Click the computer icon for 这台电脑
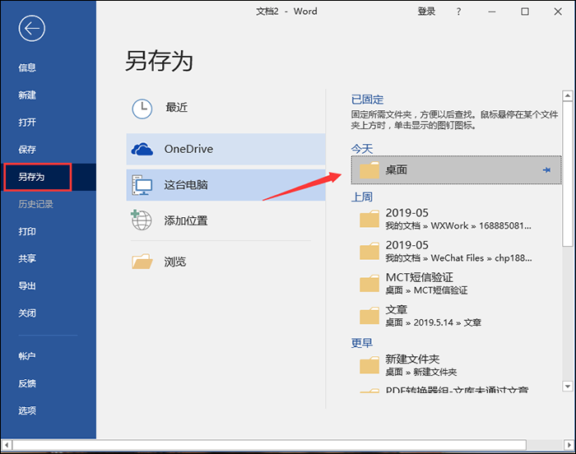The width and height of the screenshot is (576, 454). tap(142, 185)
